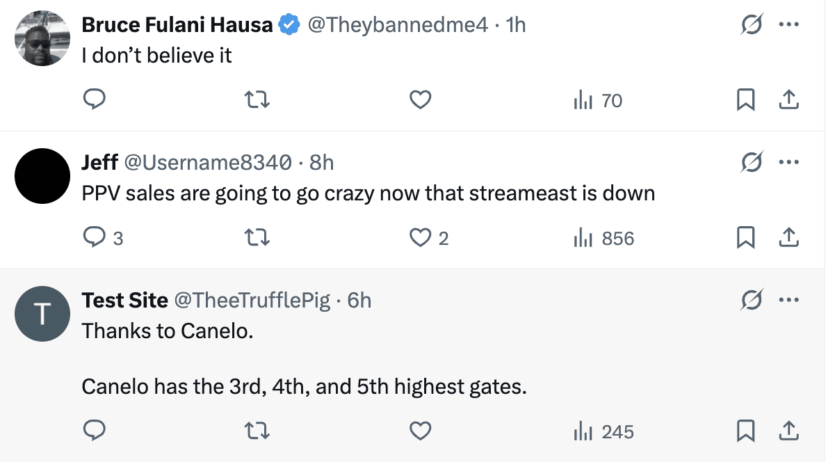826x462 pixels.
Task: Expand more menu on Jeff's tweet
Action: (788, 164)
